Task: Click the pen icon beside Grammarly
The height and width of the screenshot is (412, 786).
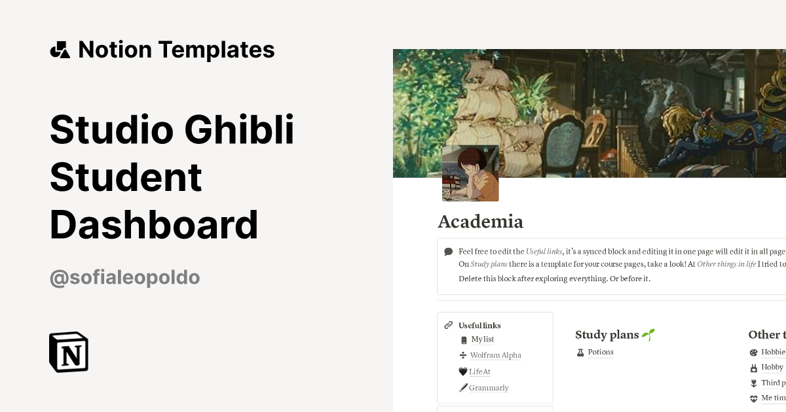Action: (464, 388)
